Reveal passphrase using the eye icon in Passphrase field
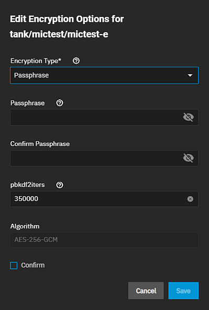This screenshot has width=209, height=310. 188,117
